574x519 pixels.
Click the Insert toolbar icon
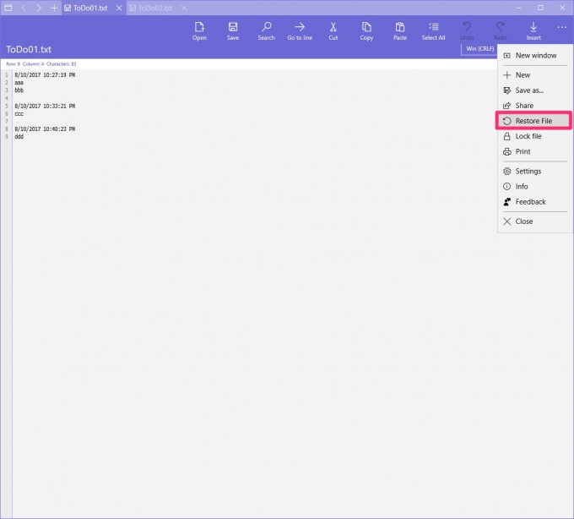click(533, 30)
